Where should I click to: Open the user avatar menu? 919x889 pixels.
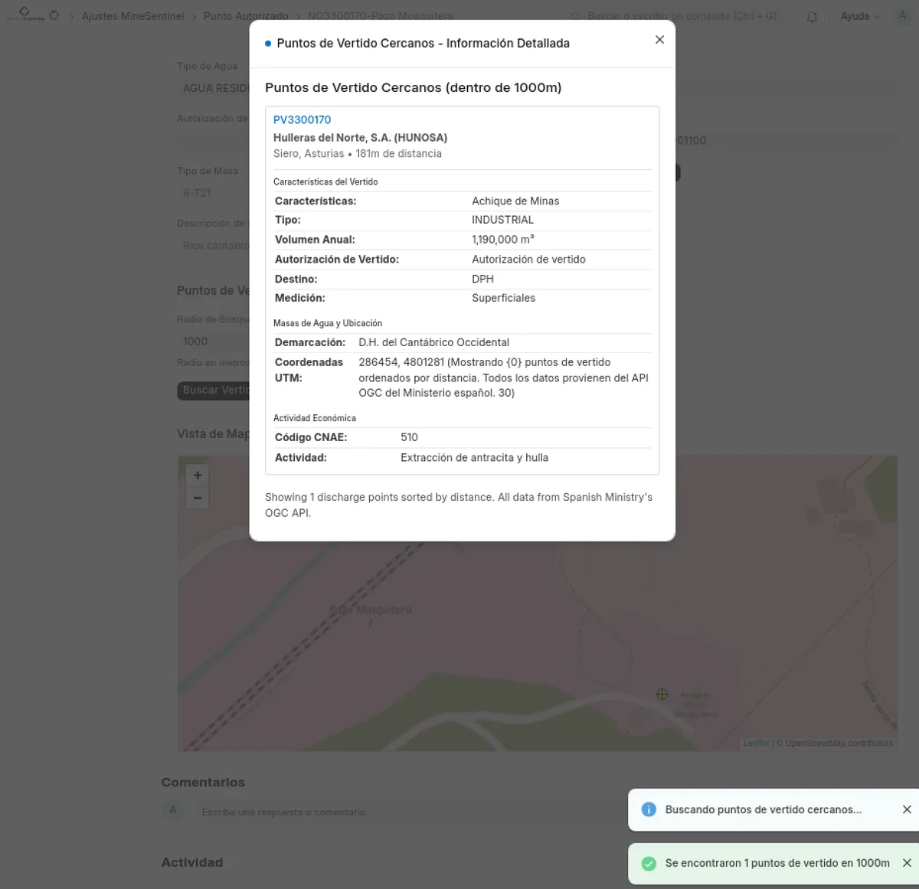[902, 15]
